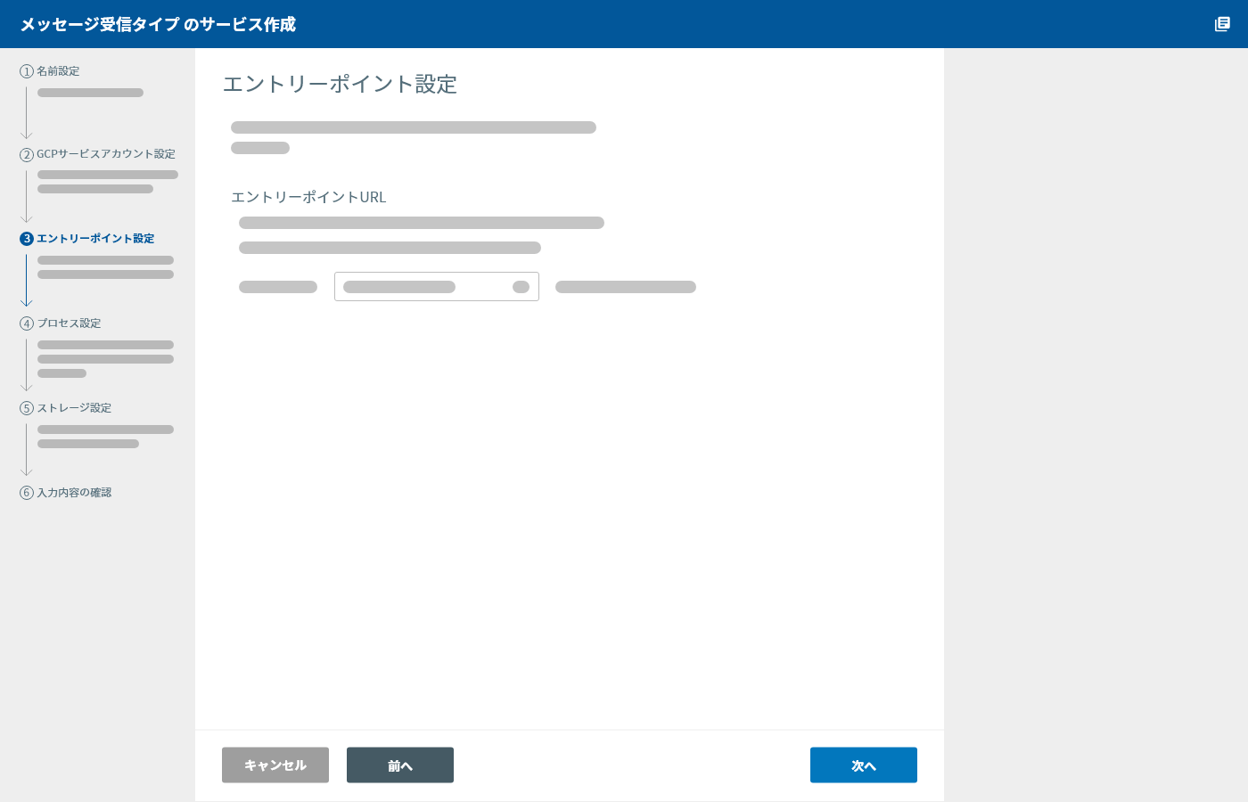The width and height of the screenshot is (1248, 802).
Task: Select step 4 プロセス設定
Action: point(61,323)
